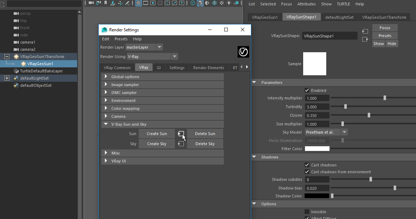
Task: Click the Delete Sun button
Action: [x=205, y=134]
